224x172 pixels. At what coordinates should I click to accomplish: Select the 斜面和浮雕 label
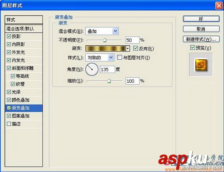coord(23,68)
